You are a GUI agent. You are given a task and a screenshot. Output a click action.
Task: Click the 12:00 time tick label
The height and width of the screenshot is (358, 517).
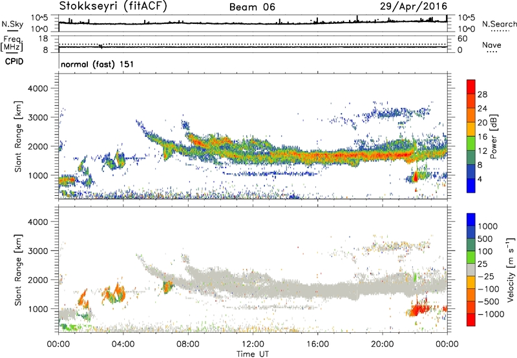click(253, 344)
